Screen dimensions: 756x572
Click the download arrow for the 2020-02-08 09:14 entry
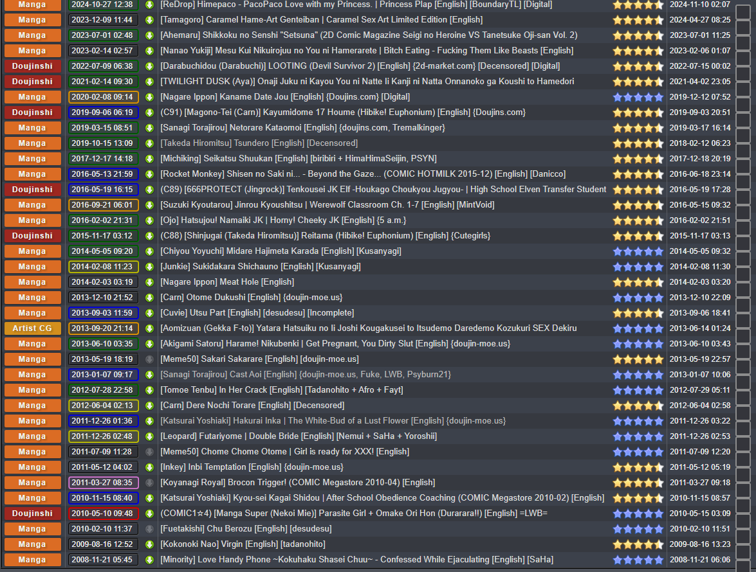point(149,97)
